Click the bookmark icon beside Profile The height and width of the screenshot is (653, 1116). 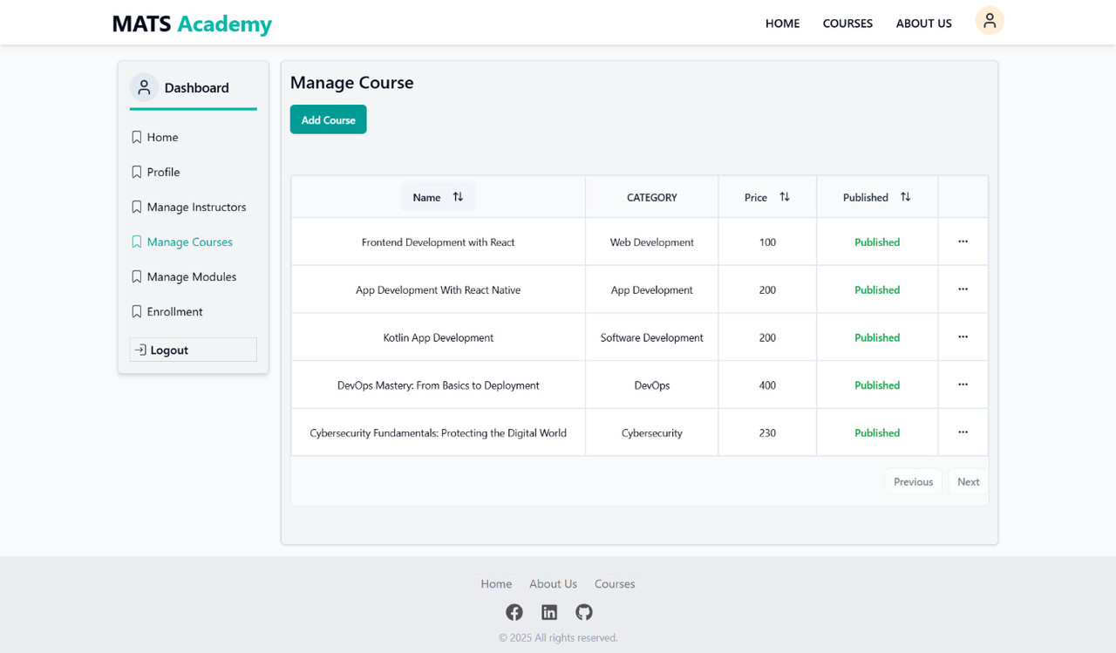tap(137, 172)
